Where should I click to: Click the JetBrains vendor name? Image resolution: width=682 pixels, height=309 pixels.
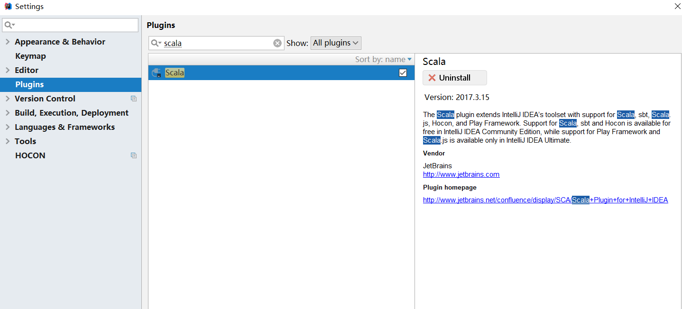tap(437, 166)
